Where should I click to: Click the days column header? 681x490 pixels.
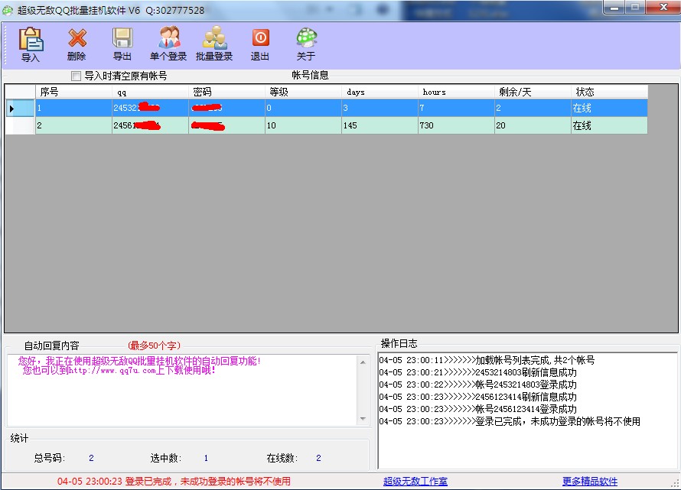[x=380, y=92]
